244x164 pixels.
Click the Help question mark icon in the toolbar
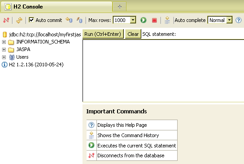coord(238,20)
